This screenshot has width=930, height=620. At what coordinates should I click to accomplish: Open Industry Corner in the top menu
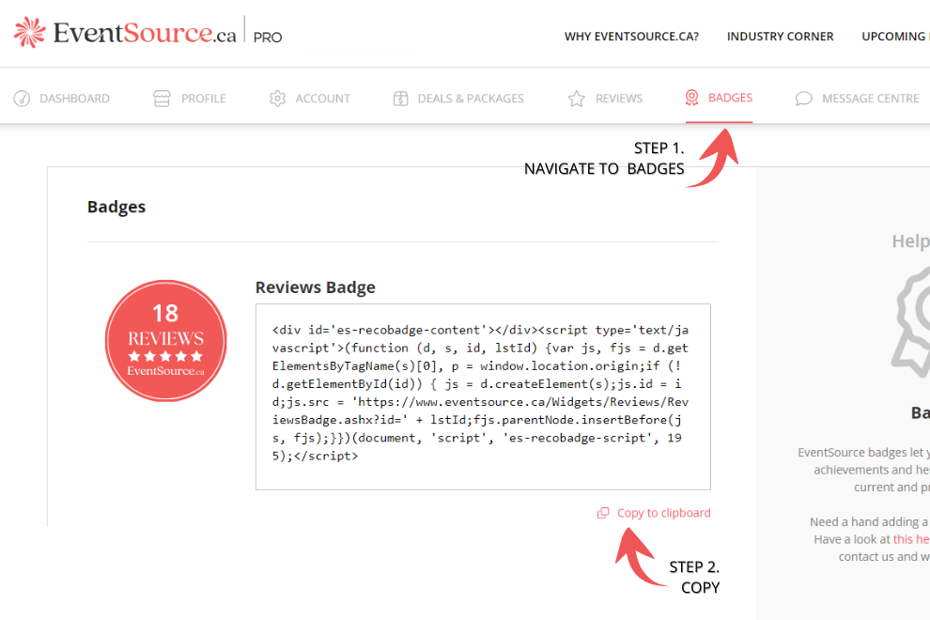pos(780,37)
